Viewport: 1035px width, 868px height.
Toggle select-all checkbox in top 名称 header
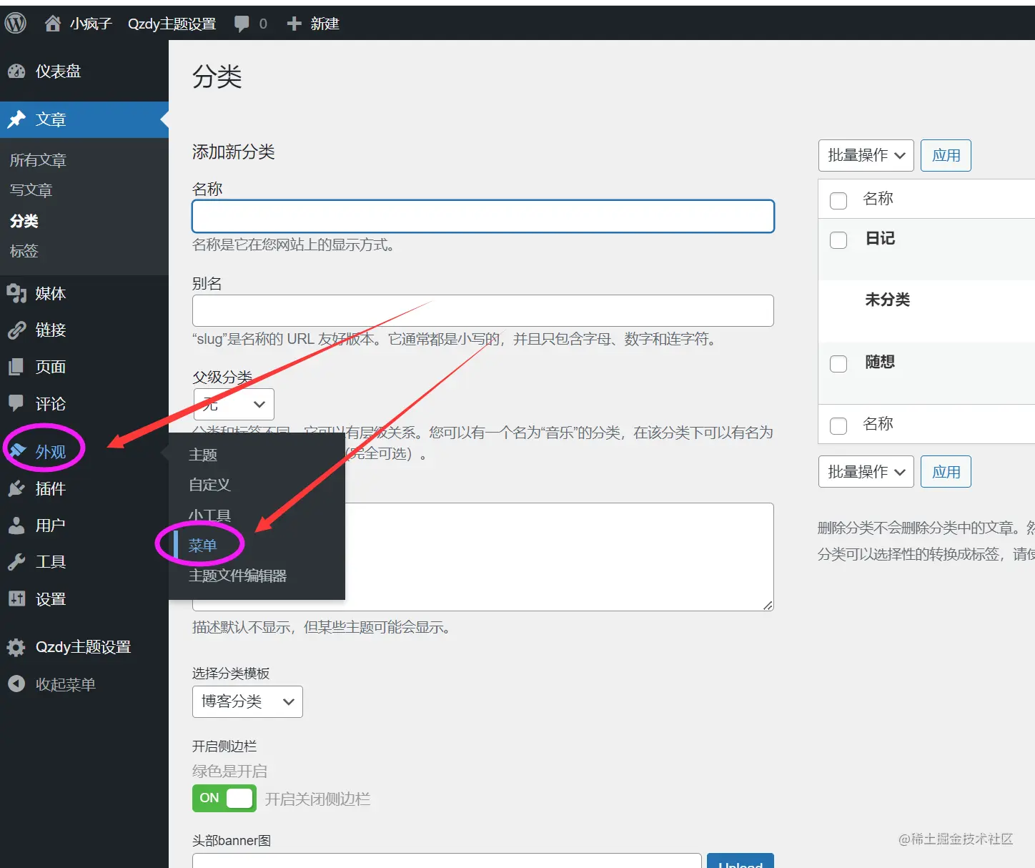coord(838,200)
